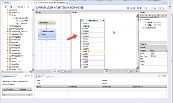
Task: Toggle the grey output dot next to MTART
Action: (83, 47)
